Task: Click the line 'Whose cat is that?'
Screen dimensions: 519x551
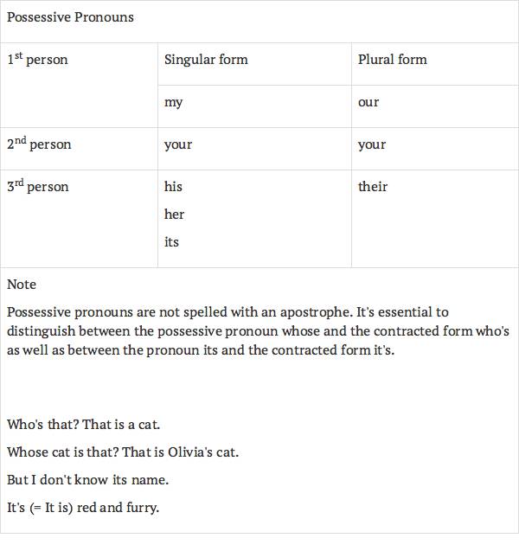Action: point(123,452)
